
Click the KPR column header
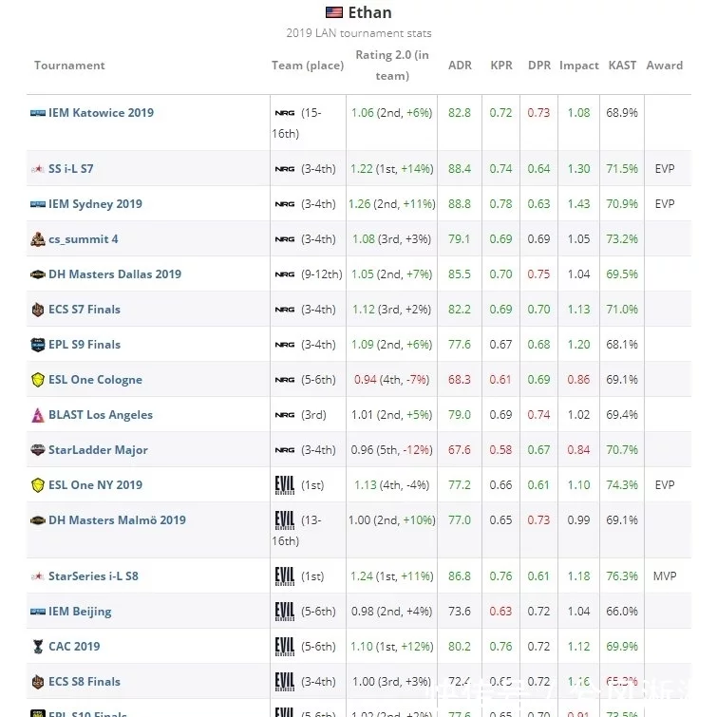[501, 66]
